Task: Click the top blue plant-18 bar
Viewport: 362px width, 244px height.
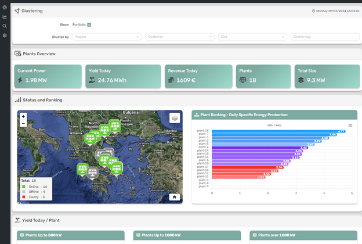Action: [278, 131]
